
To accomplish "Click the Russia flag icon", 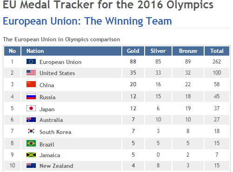I will (x=31, y=96).
